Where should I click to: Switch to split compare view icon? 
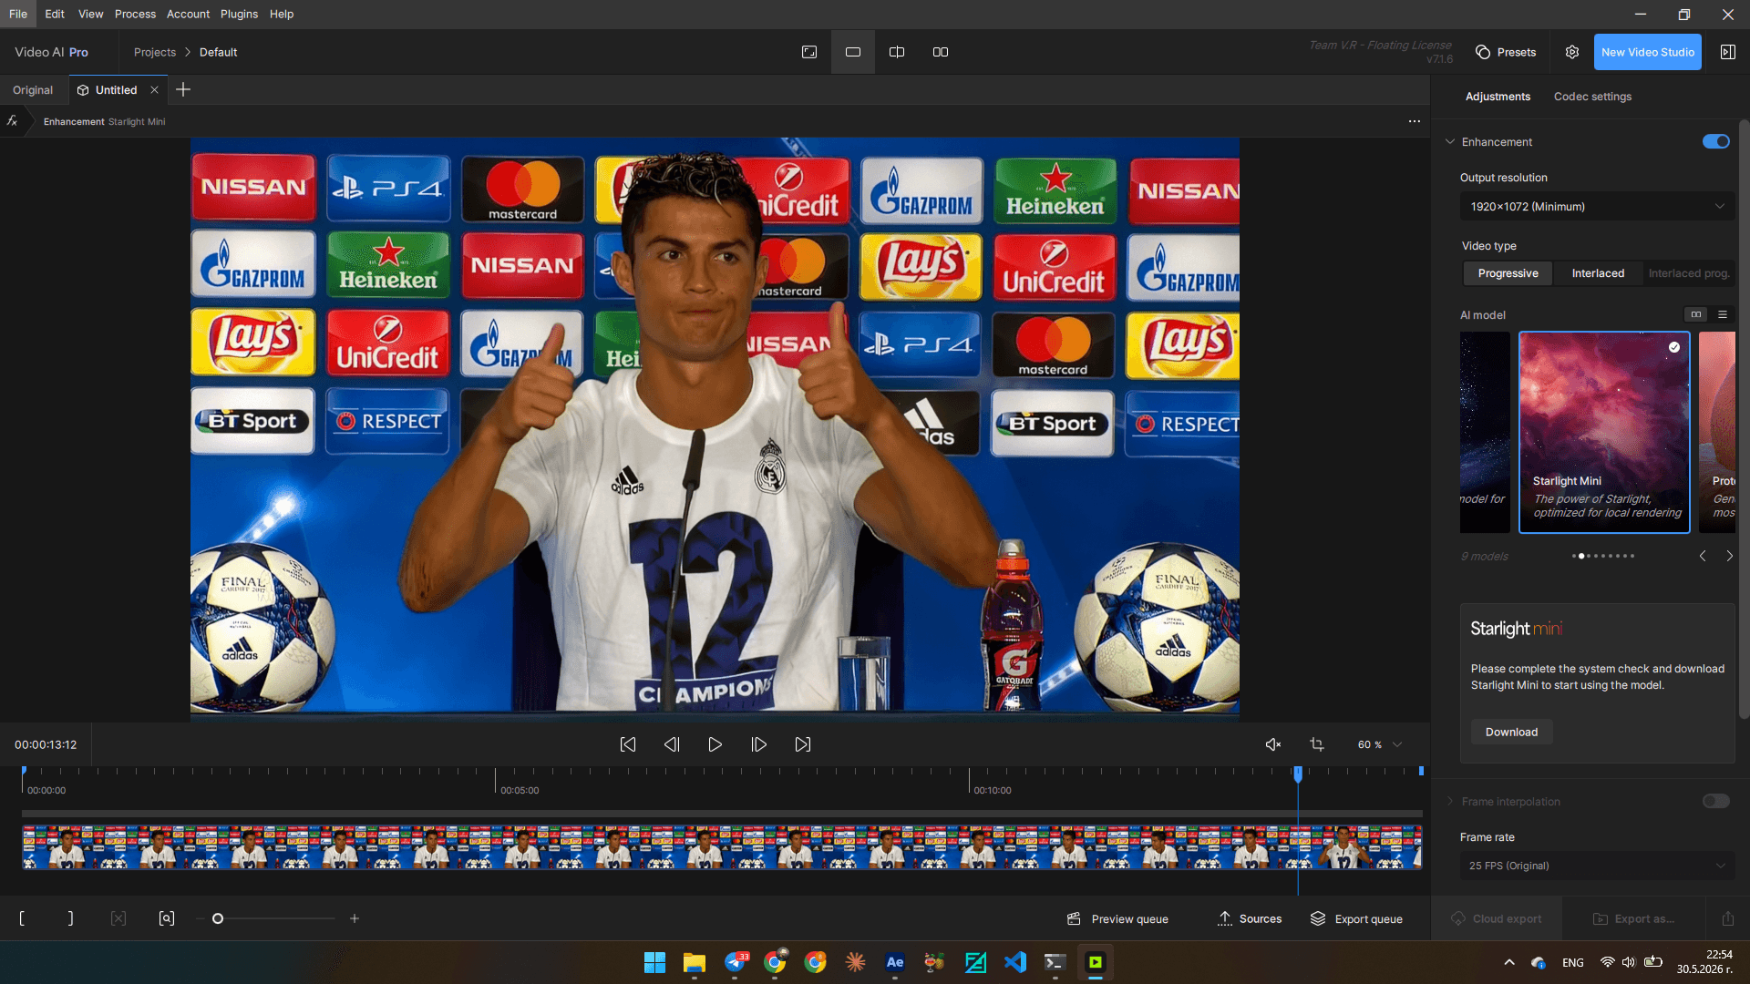tap(897, 52)
